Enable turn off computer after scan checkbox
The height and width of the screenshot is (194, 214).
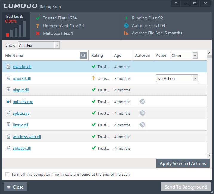pos(7,175)
